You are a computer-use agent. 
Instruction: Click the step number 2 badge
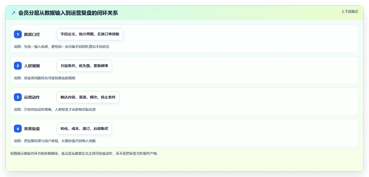coord(18,66)
